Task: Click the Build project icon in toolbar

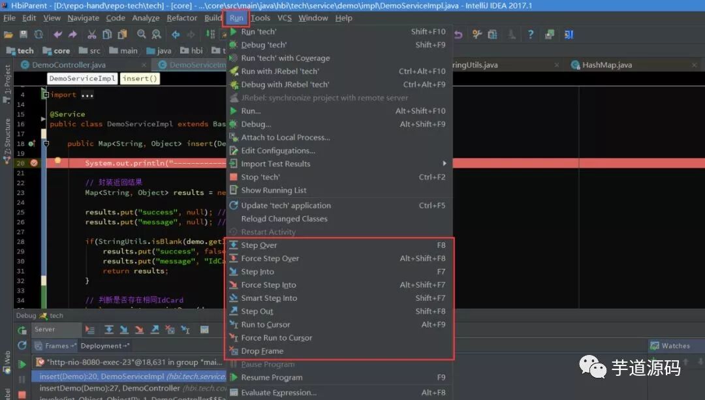Action: tap(210, 35)
